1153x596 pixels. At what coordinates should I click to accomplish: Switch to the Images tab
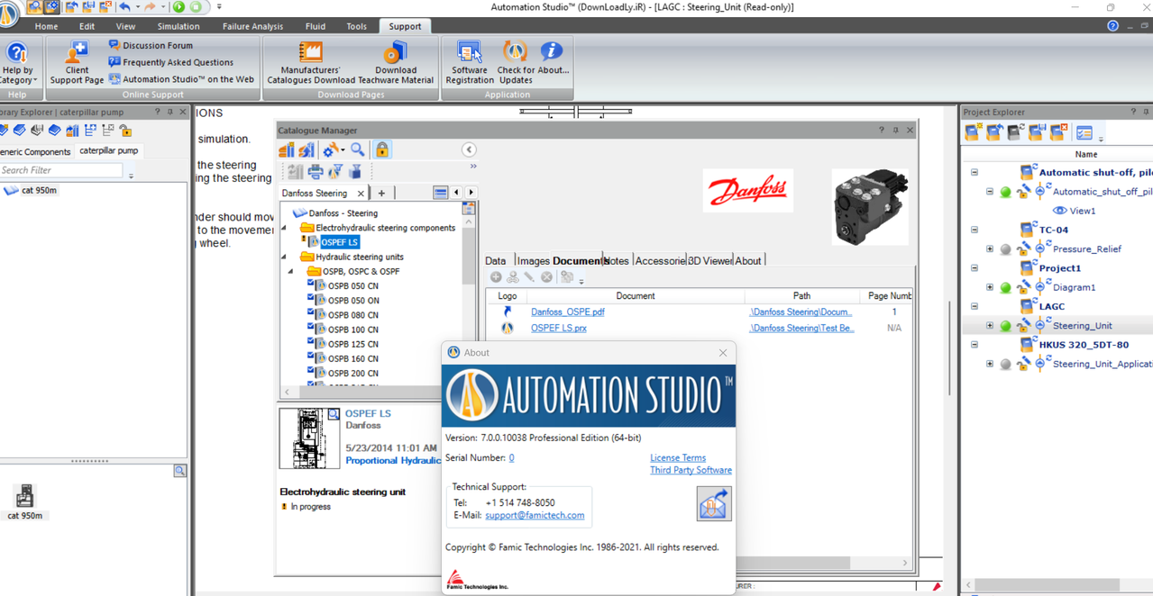533,260
